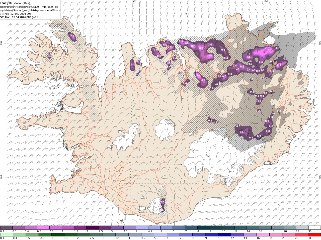Click the '0.5' precipitation label on the southern glacier
Screen dimensions: 321x240
(163, 202)
